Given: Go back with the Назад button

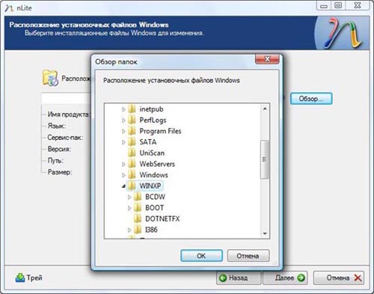Looking at the screenshot, I should pos(239,278).
